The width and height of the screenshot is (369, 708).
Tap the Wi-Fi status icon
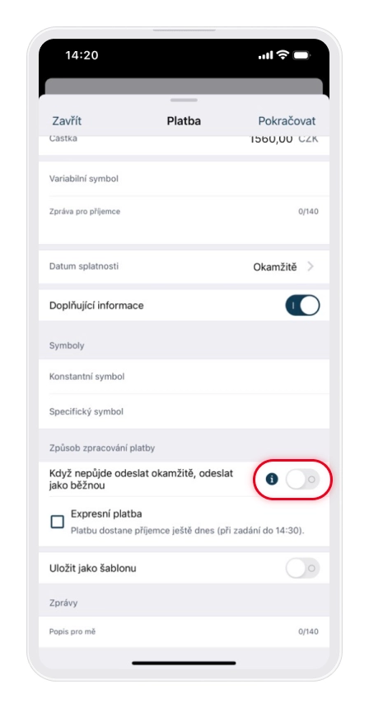[x=283, y=55]
